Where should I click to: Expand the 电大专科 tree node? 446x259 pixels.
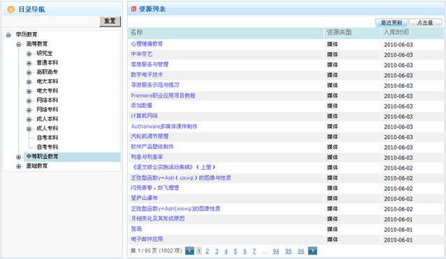click(29, 91)
